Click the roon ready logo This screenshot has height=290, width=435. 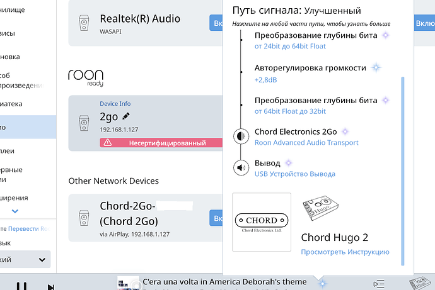pos(86,78)
